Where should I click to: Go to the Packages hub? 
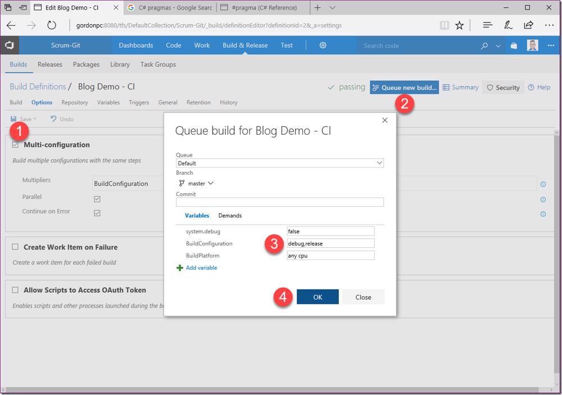[x=87, y=65]
